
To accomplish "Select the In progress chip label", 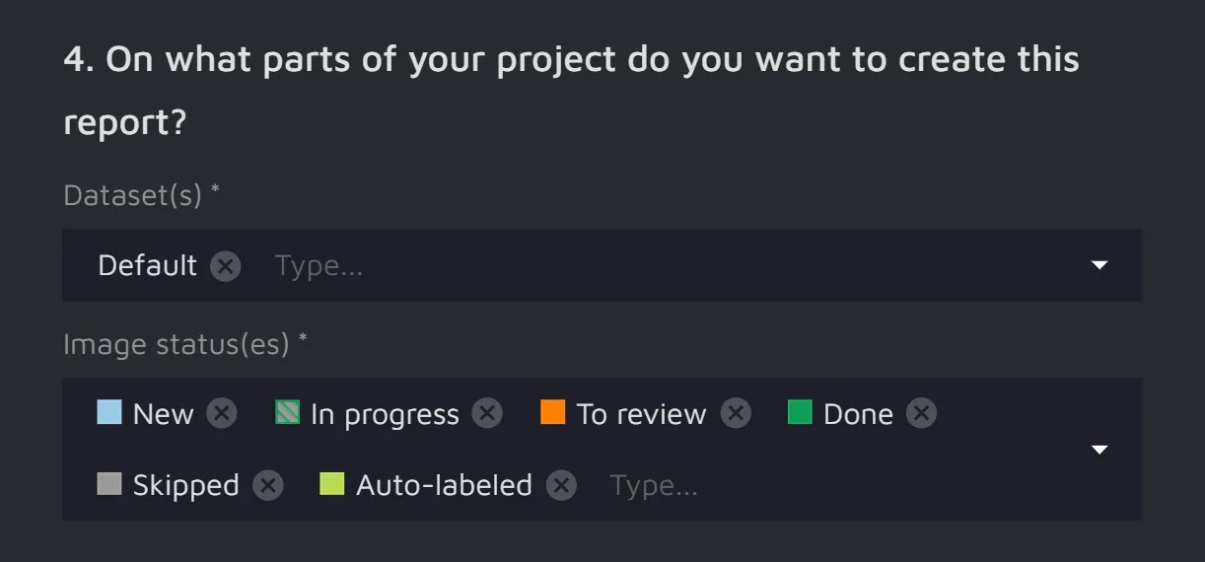I will (385, 414).
